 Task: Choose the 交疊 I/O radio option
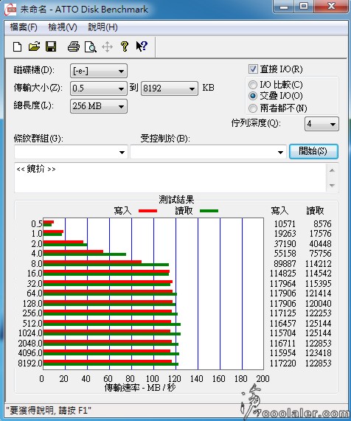(253, 96)
